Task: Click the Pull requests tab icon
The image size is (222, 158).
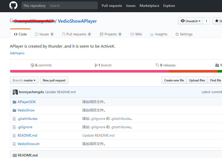Action: coord(64,34)
